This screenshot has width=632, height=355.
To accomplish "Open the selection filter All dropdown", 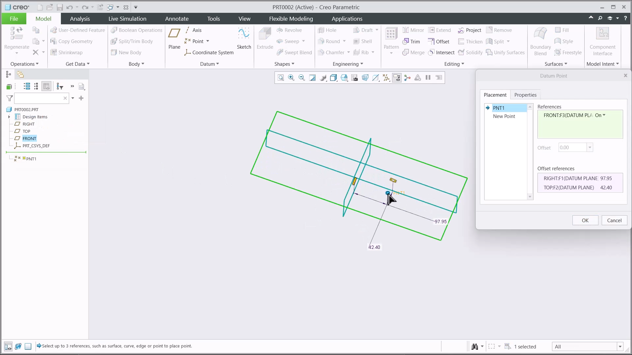I will [620, 347].
